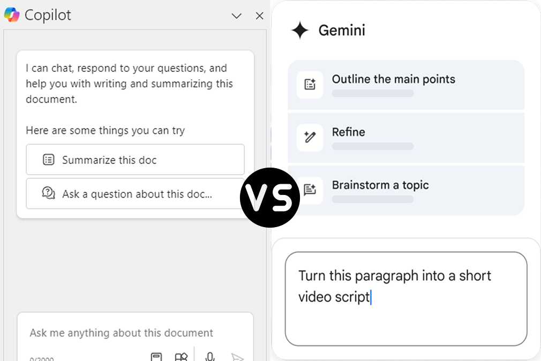Click the summarize list icon
541x361 pixels.
(49, 160)
